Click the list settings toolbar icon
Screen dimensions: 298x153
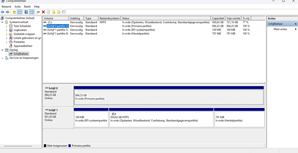[x=64, y=12]
